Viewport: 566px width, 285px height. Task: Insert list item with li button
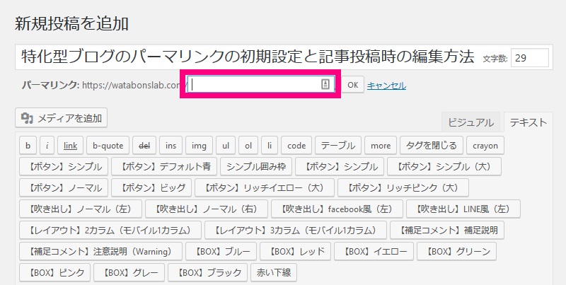270,146
